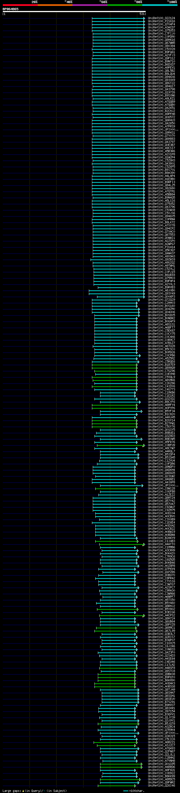Select the UniRef100_A8MDC5 label
Screen dimensions: 180x793
(161, 779)
